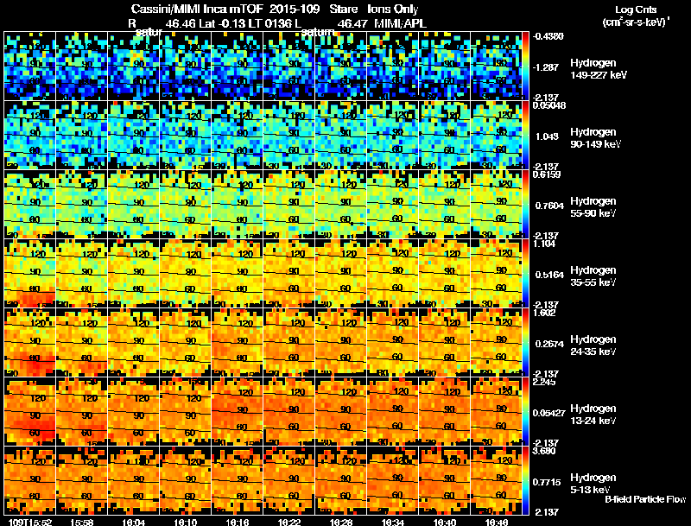Click the color bar beside Hydrogen 35-55 keV

click(x=525, y=274)
